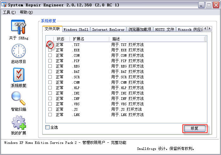Switch to the 文件关联 tab
The image size is (221, 155).
click(52, 29)
